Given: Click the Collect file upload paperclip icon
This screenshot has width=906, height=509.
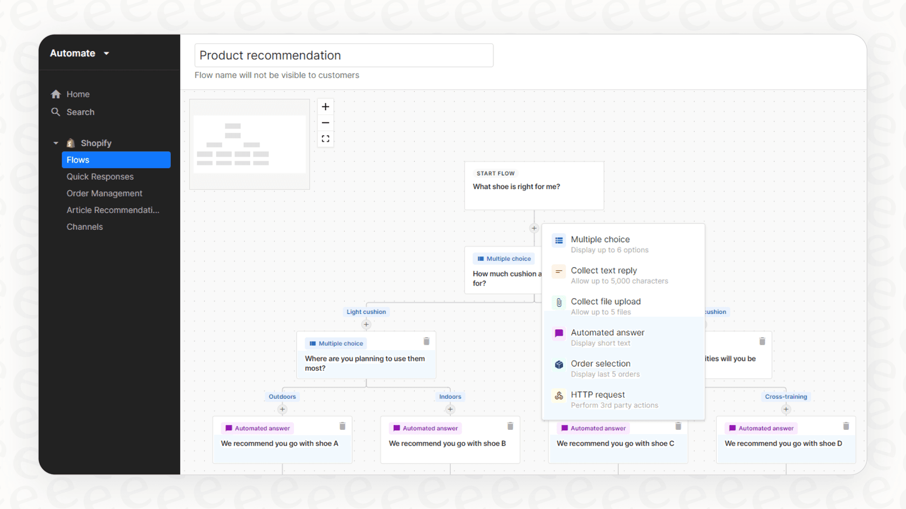Looking at the screenshot, I should (558, 303).
